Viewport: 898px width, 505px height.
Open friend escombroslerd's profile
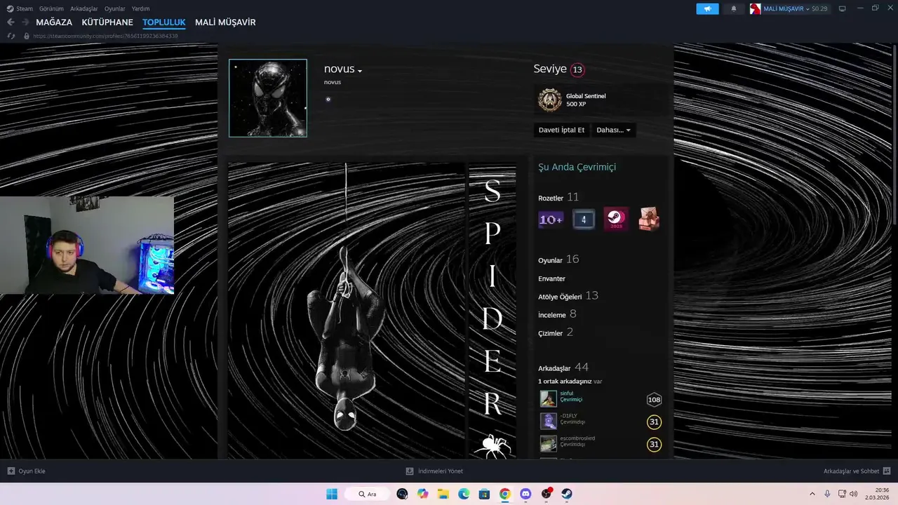click(x=577, y=438)
